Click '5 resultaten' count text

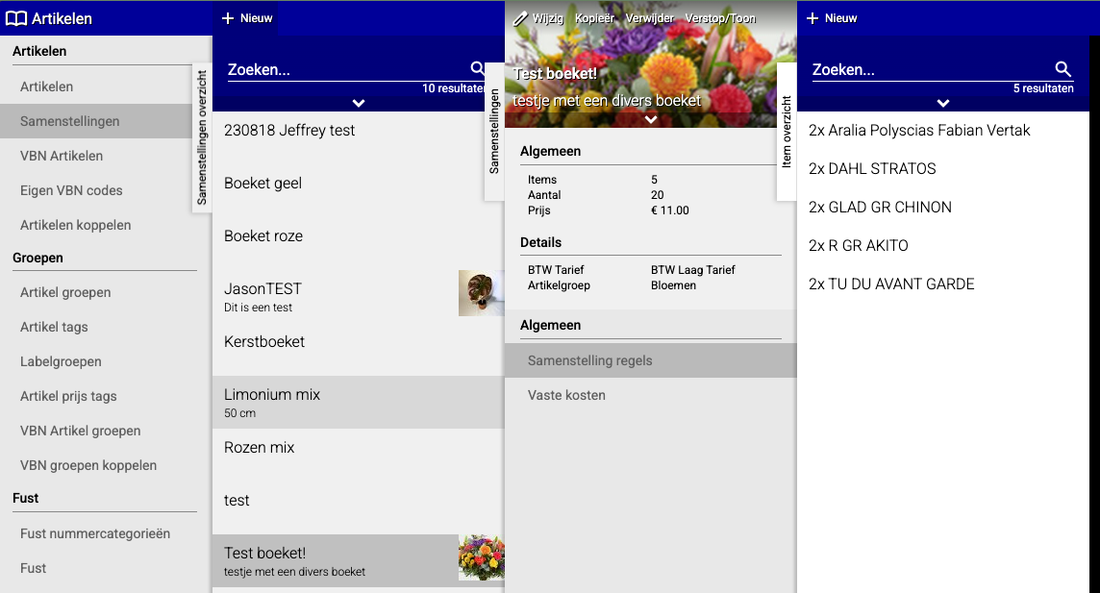click(1043, 88)
